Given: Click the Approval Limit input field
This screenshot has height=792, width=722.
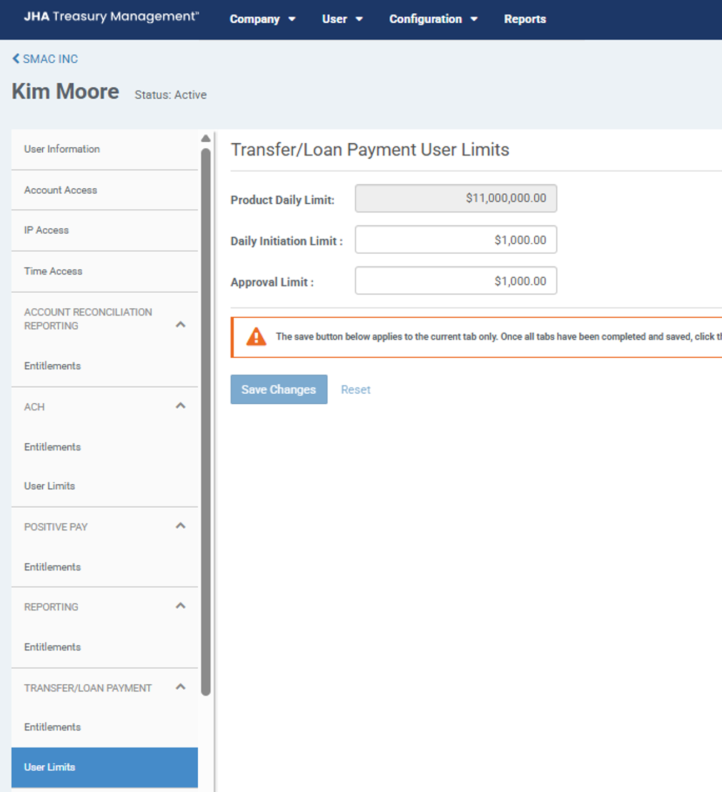Looking at the screenshot, I should (x=455, y=280).
